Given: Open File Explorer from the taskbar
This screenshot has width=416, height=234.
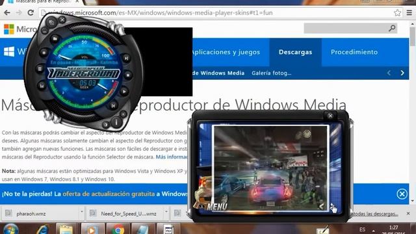Looking at the screenshot, I should pyautogui.click(x=66, y=229).
